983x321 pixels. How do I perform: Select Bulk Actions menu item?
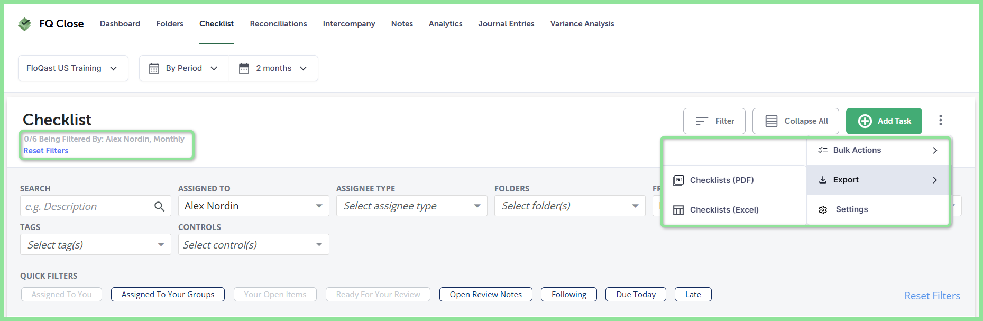click(x=878, y=150)
